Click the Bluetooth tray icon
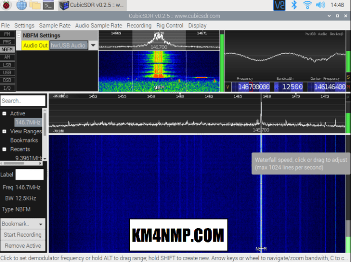This screenshot has height=262, width=351. [x=294, y=5]
